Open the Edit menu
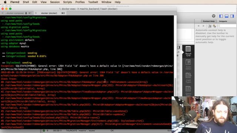Image resolution: width=237 pixels, height=133 pixels. tap(34, 2)
